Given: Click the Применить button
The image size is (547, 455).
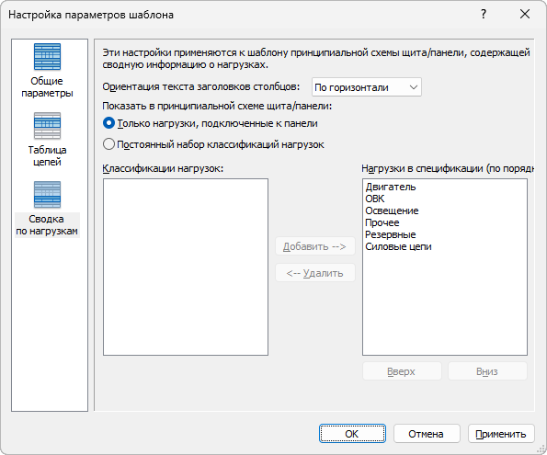Looking at the screenshot, I should click(x=501, y=434).
